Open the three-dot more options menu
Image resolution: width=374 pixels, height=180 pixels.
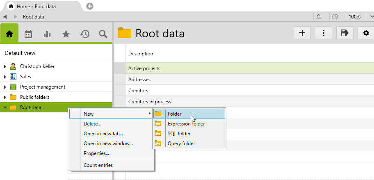tap(324, 33)
